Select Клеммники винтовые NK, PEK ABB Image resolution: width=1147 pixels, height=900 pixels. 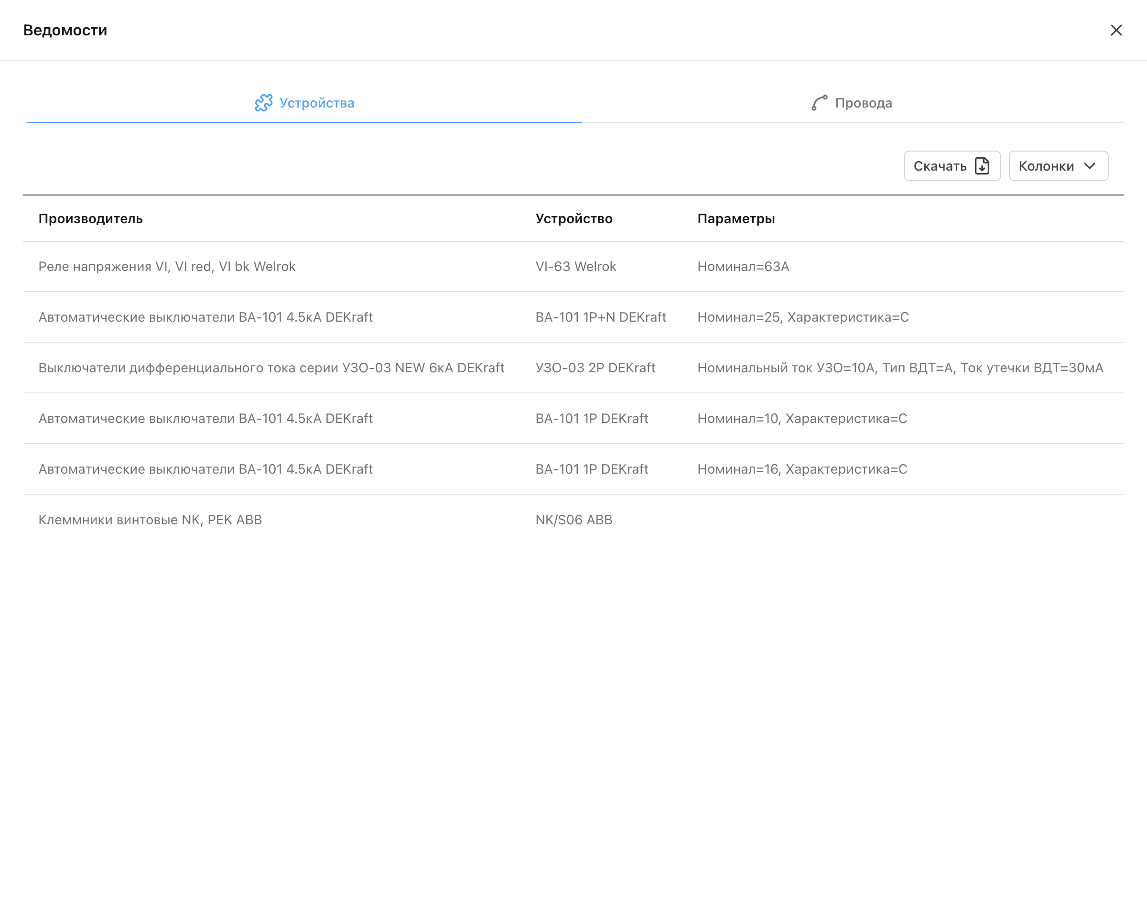tap(573, 520)
